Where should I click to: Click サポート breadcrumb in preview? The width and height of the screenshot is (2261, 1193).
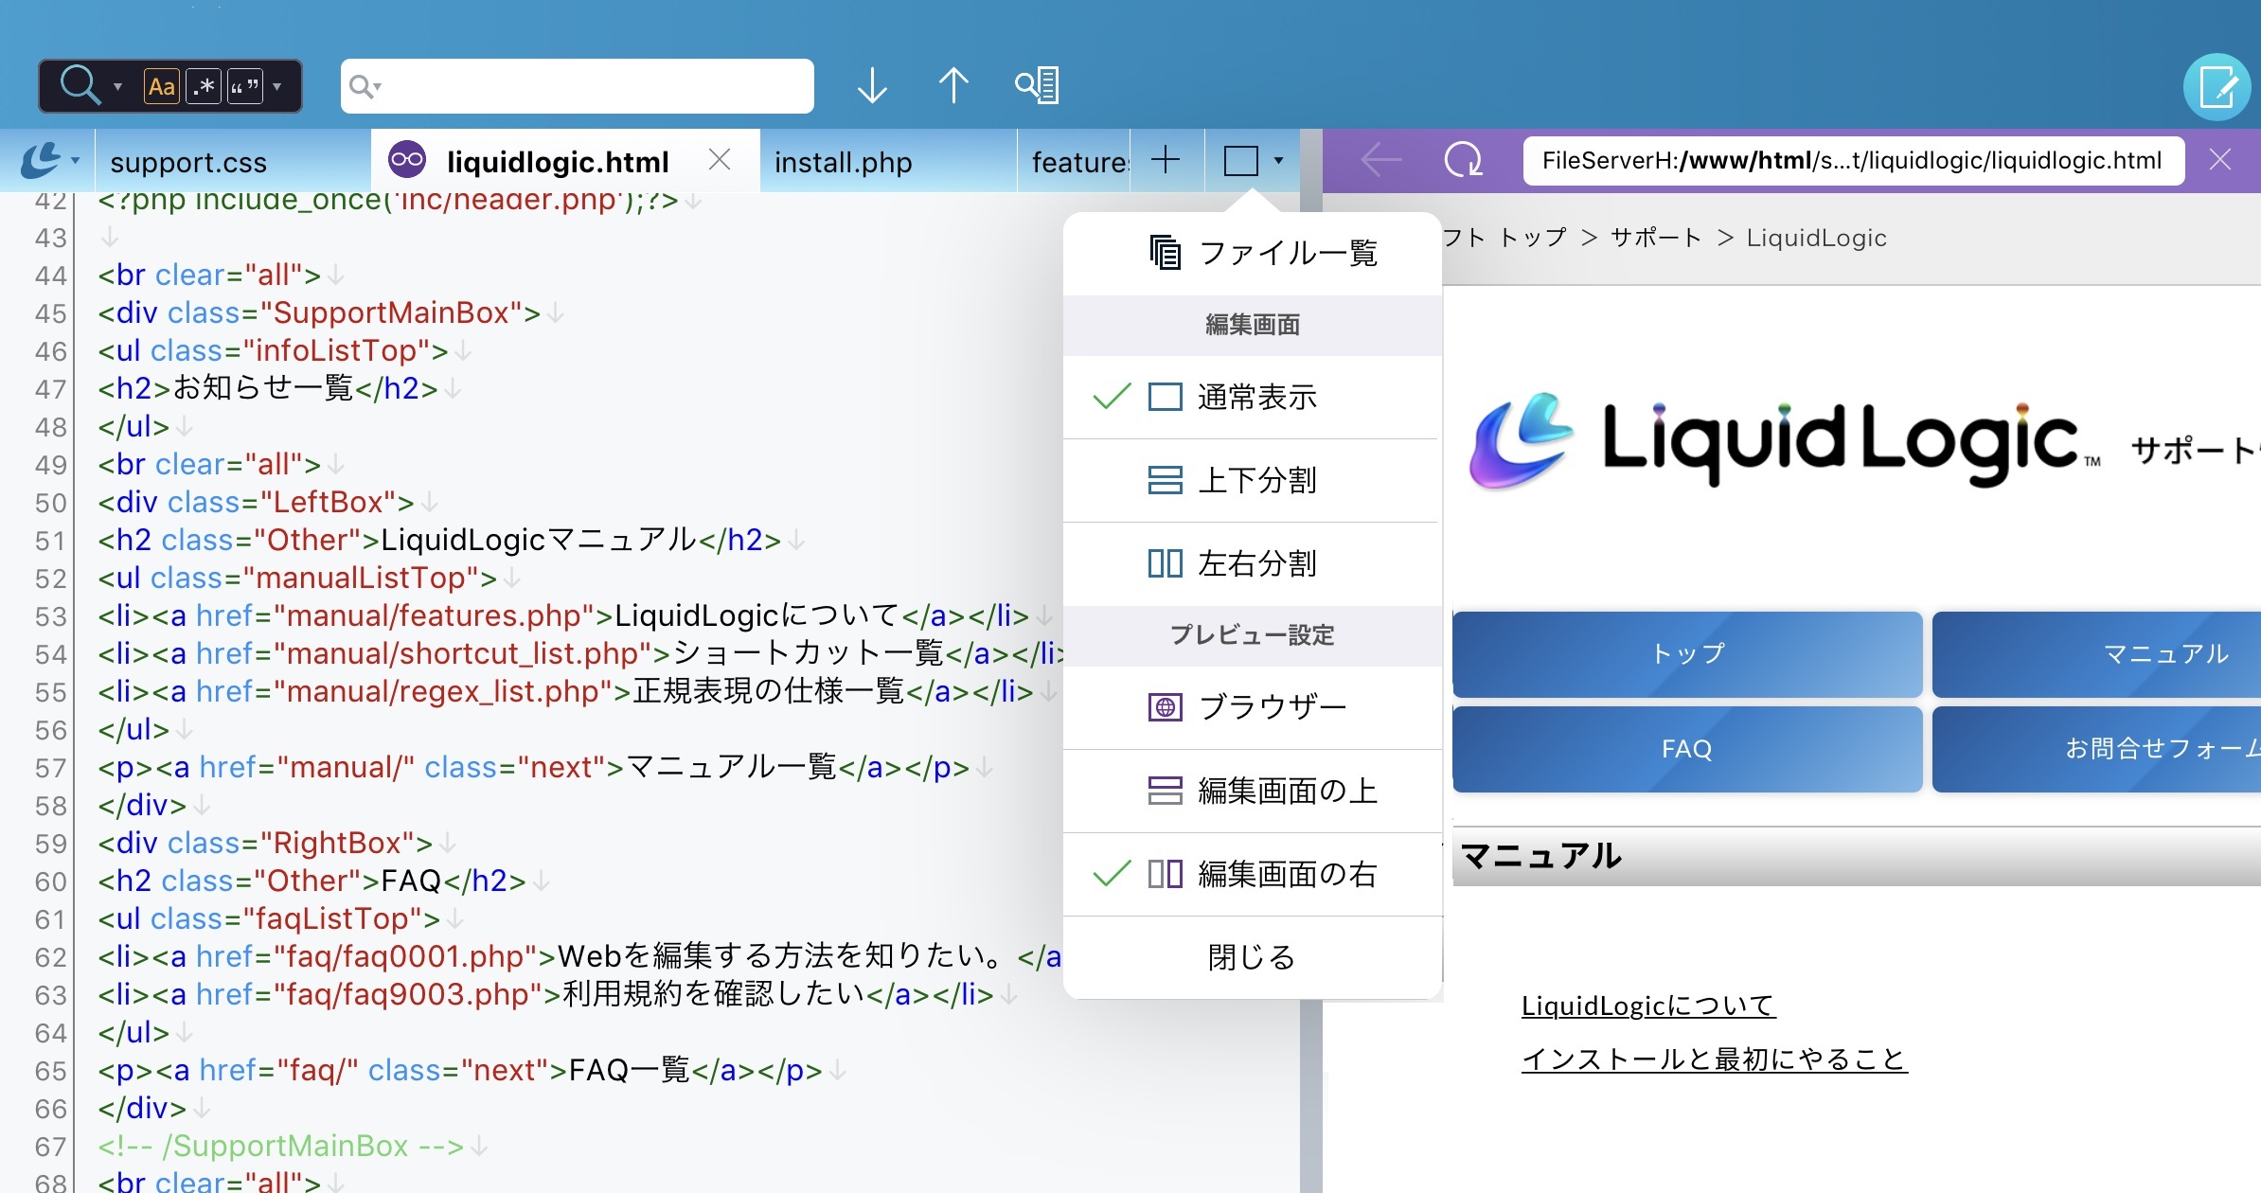[x=1656, y=238]
